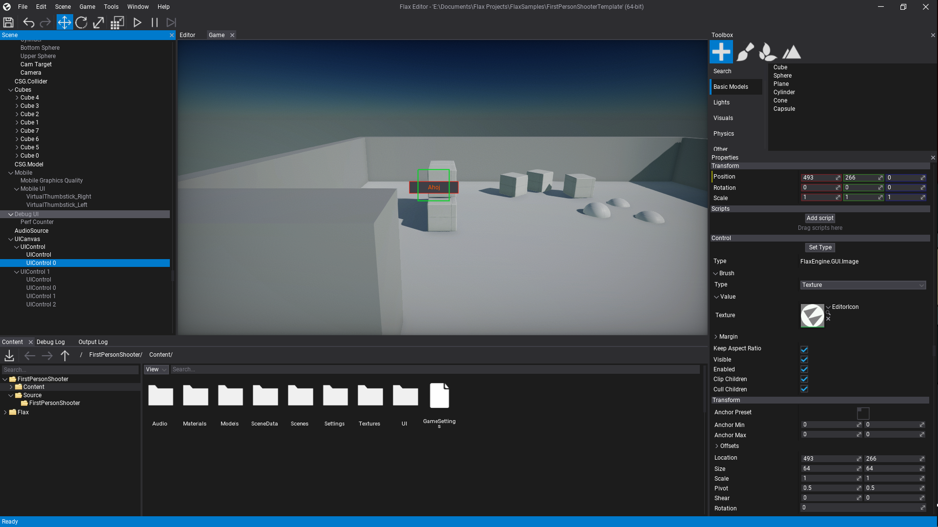
Task: Click the Add script button
Action: coord(820,218)
